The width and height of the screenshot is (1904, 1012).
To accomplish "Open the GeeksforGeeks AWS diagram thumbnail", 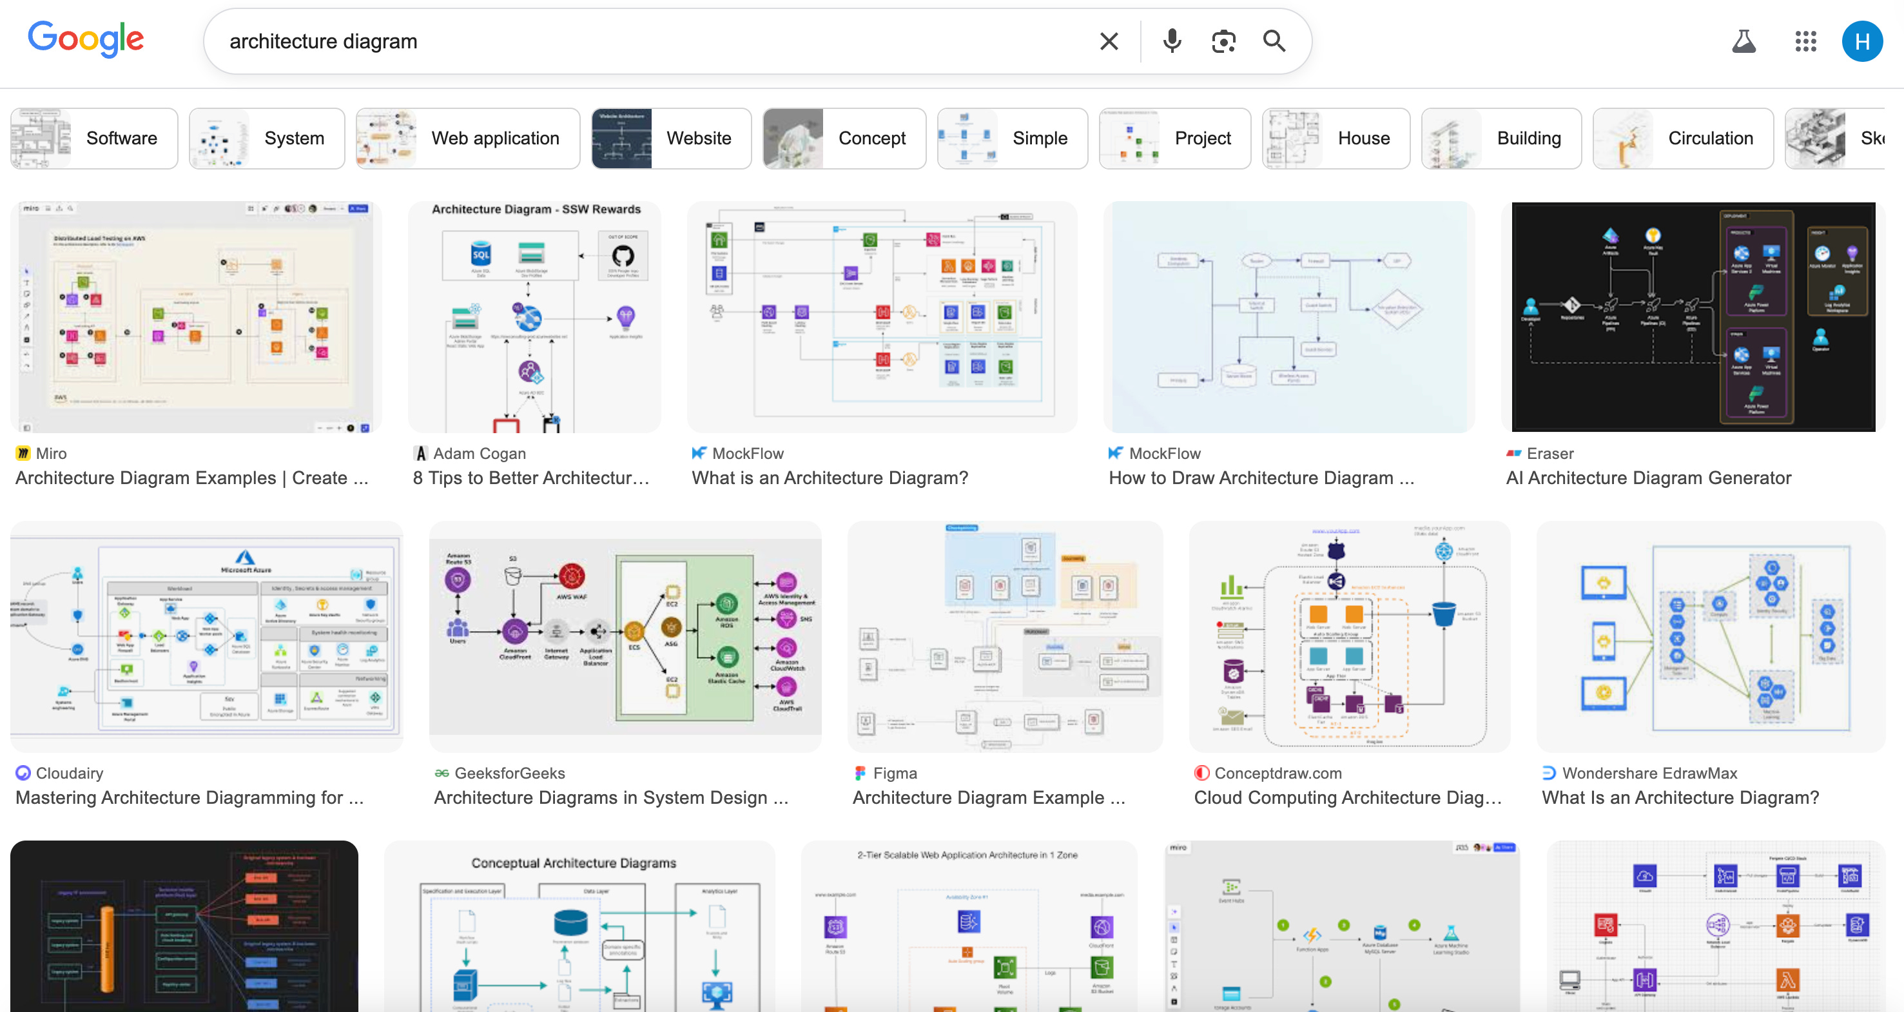I will pyautogui.click(x=625, y=637).
